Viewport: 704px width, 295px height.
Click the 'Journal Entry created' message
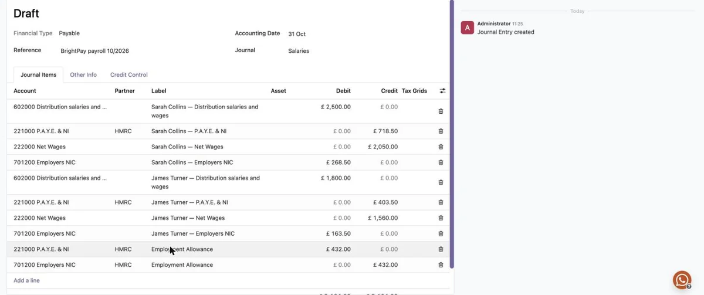[x=506, y=32]
